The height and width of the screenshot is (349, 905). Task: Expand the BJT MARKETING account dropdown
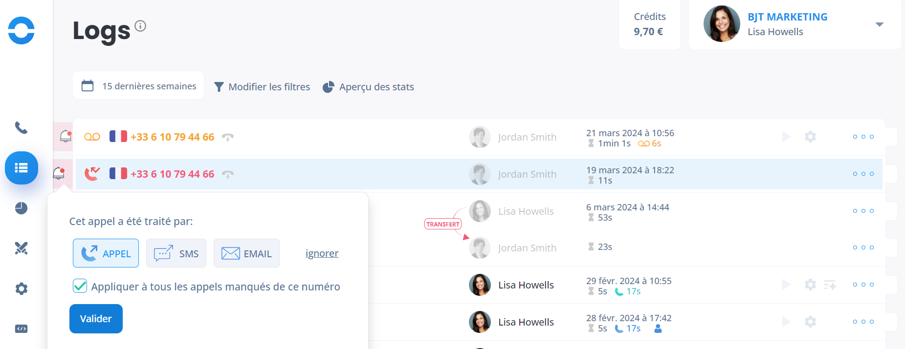pyautogui.click(x=880, y=24)
